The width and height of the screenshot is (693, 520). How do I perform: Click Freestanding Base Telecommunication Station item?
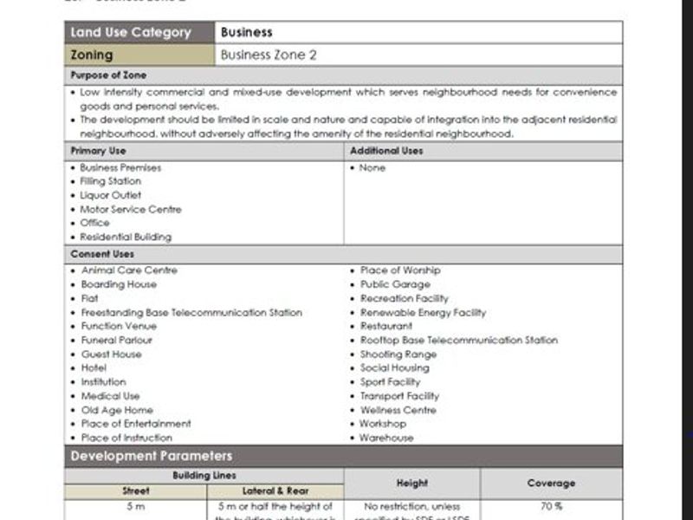(x=191, y=313)
